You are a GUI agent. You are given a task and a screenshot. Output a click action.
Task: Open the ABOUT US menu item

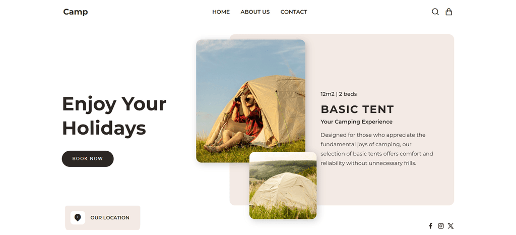click(x=255, y=12)
